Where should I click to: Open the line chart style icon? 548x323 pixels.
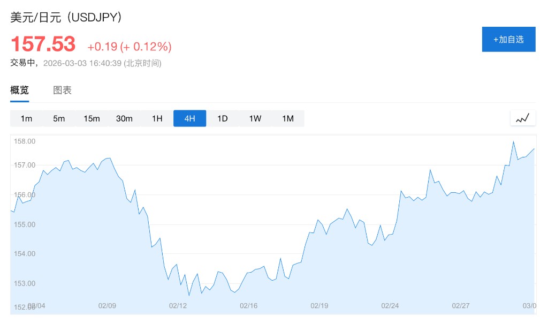(x=523, y=118)
